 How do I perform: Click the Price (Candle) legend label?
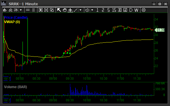click(16, 18)
